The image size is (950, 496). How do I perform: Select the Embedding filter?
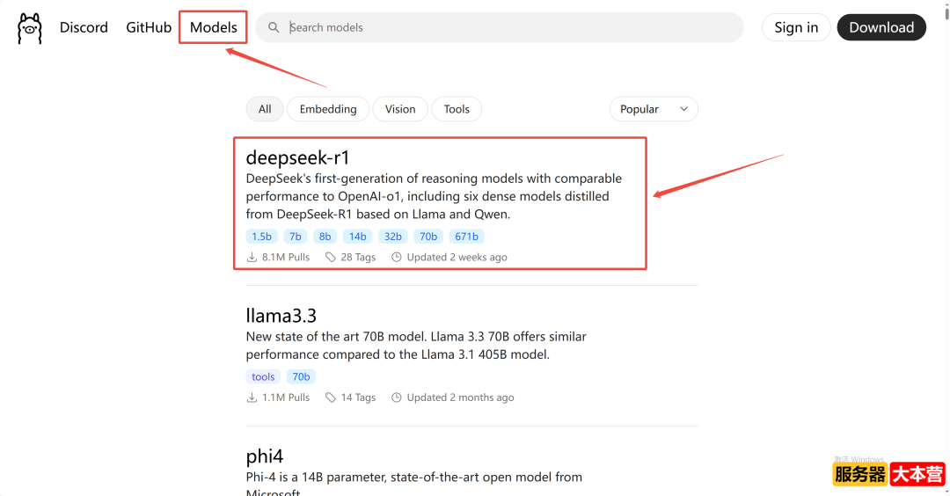coord(328,109)
